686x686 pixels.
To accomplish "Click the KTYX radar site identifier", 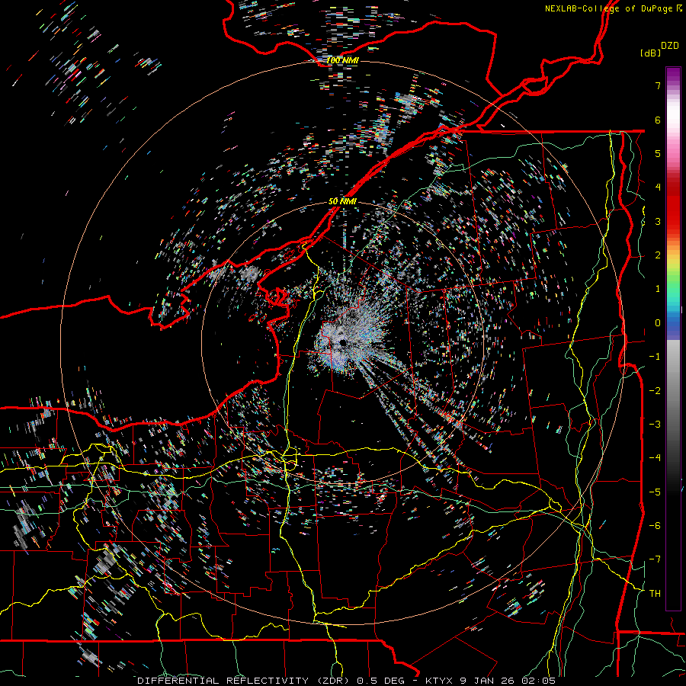I will (440, 681).
